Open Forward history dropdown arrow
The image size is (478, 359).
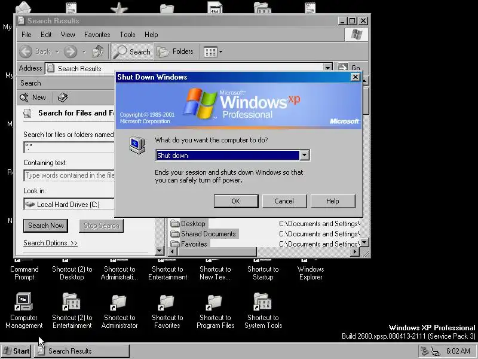pyautogui.click(x=84, y=52)
